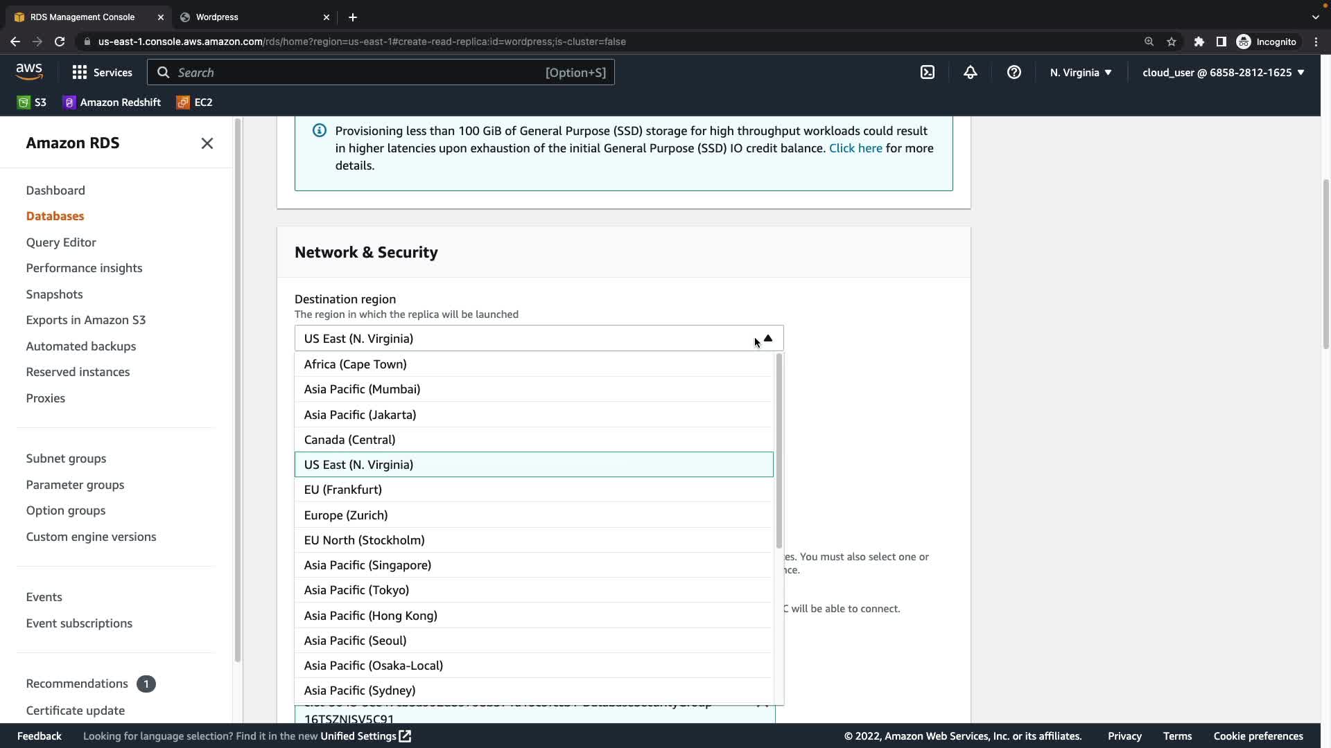The image size is (1331, 748).
Task: Open AWS CloudShell icon in header
Action: [x=928, y=72]
